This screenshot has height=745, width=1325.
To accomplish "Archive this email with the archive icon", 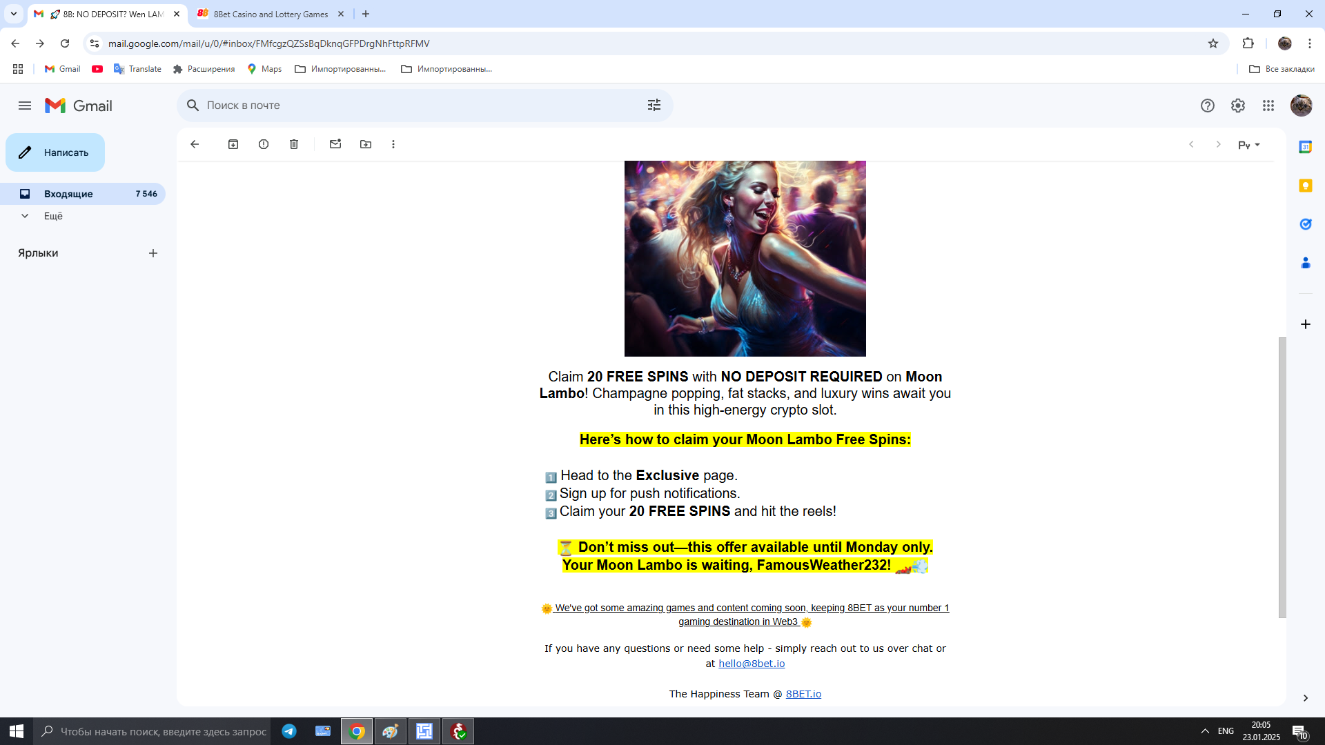I will 233,144.
